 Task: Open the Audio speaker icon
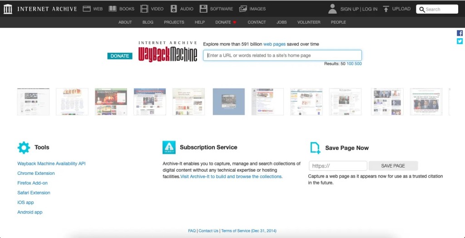pyautogui.click(x=174, y=9)
